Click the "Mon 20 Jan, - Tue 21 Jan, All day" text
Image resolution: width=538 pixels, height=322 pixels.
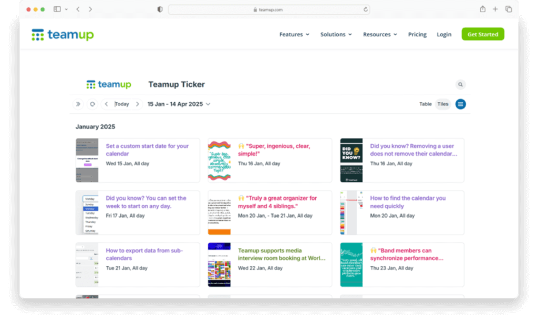[x=275, y=216]
